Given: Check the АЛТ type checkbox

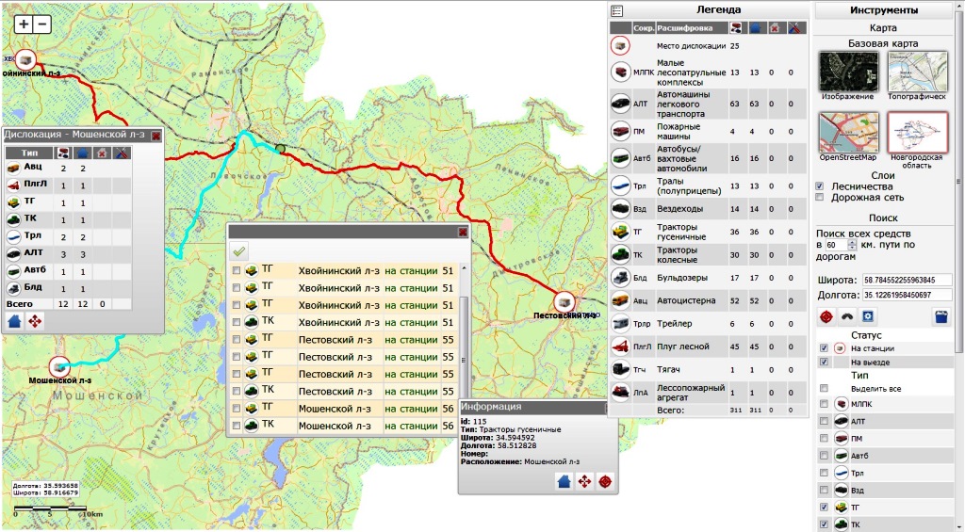Looking at the screenshot, I should coord(824,421).
